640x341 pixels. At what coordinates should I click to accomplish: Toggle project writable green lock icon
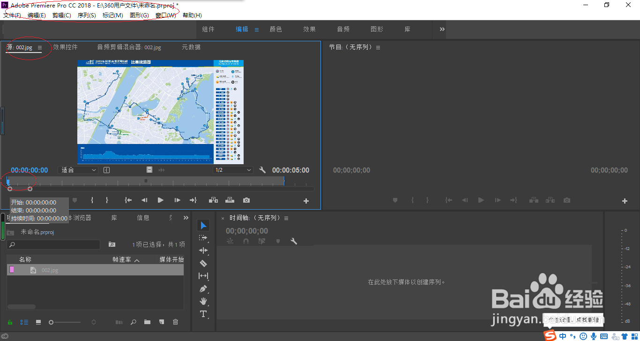tap(10, 322)
